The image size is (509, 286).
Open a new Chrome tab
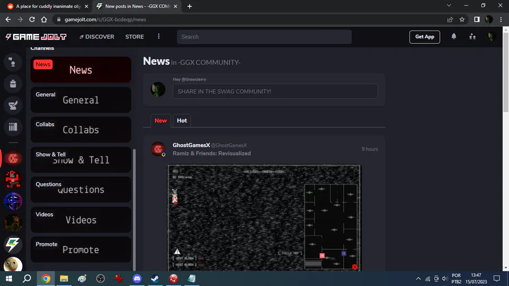[189, 6]
